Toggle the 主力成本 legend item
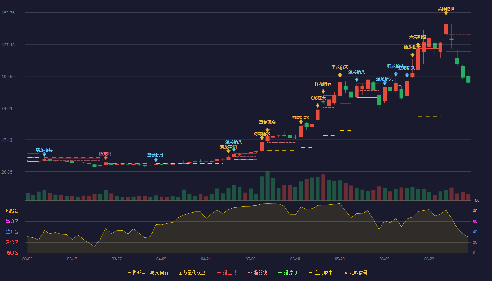Image resolution: width=492 pixels, height=281 pixels. 321,273
